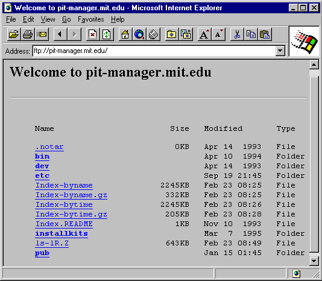Open the Index.README link
322x281 pixels.
pos(64,224)
